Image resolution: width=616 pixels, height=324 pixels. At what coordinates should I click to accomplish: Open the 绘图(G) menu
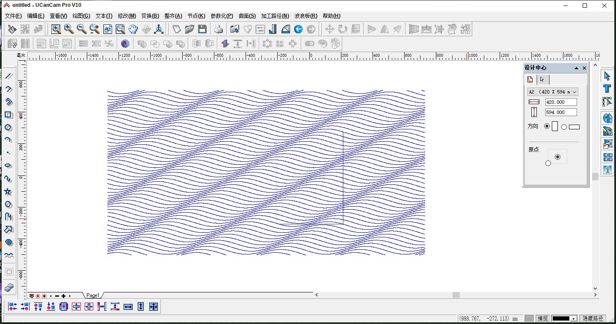[81, 16]
